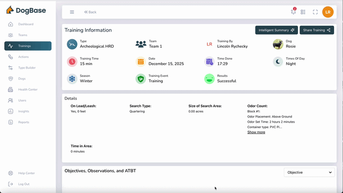Expand the Objective dropdown
The width and height of the screenshot is (343, 193).
click(x=309, y=172)
